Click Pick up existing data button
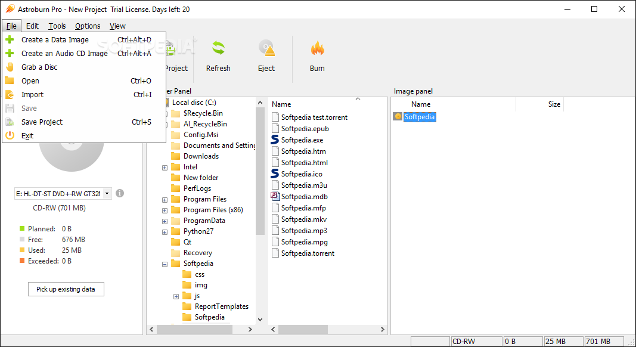Image resolution: width=636 pixels, height=347 pixels. tap(66, 289)
